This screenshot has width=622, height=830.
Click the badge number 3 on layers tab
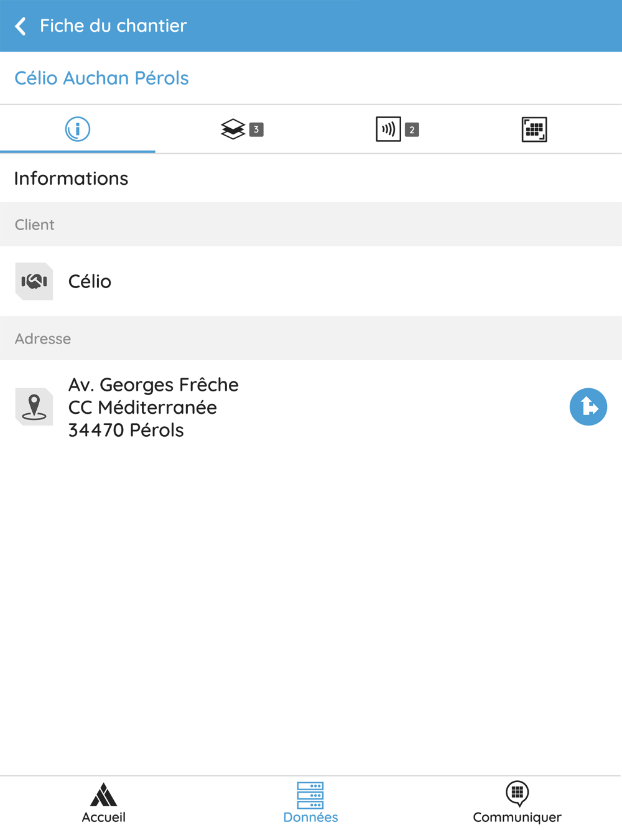(256, 129)
